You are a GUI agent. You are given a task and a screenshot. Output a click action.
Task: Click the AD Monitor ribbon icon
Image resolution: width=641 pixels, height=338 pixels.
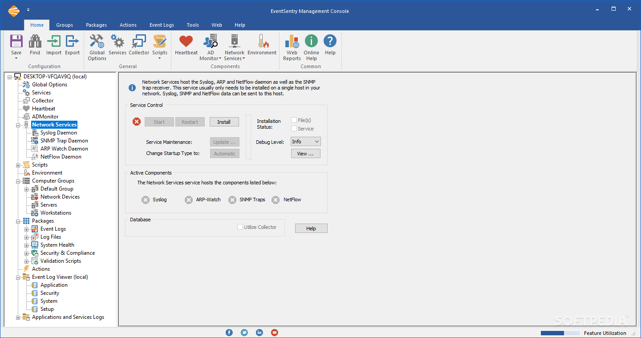211,41
